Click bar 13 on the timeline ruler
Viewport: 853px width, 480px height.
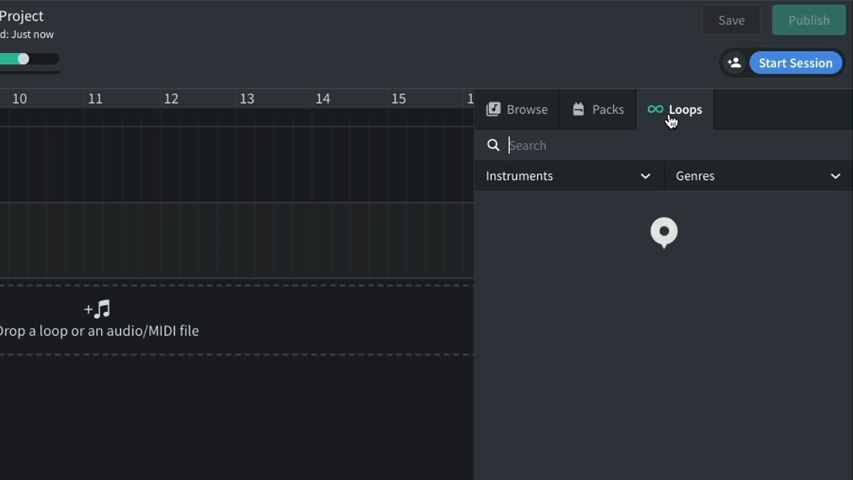pyautogui.click(x=247, y=98)
